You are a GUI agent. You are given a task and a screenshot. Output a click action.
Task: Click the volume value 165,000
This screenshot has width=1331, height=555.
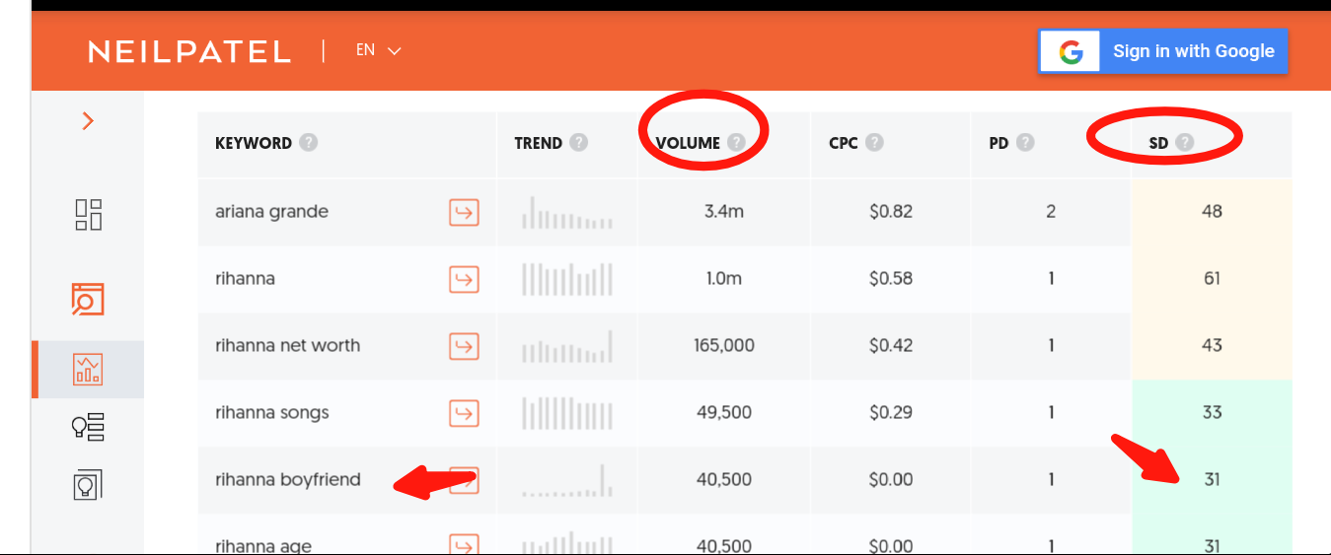pos(724,346)
